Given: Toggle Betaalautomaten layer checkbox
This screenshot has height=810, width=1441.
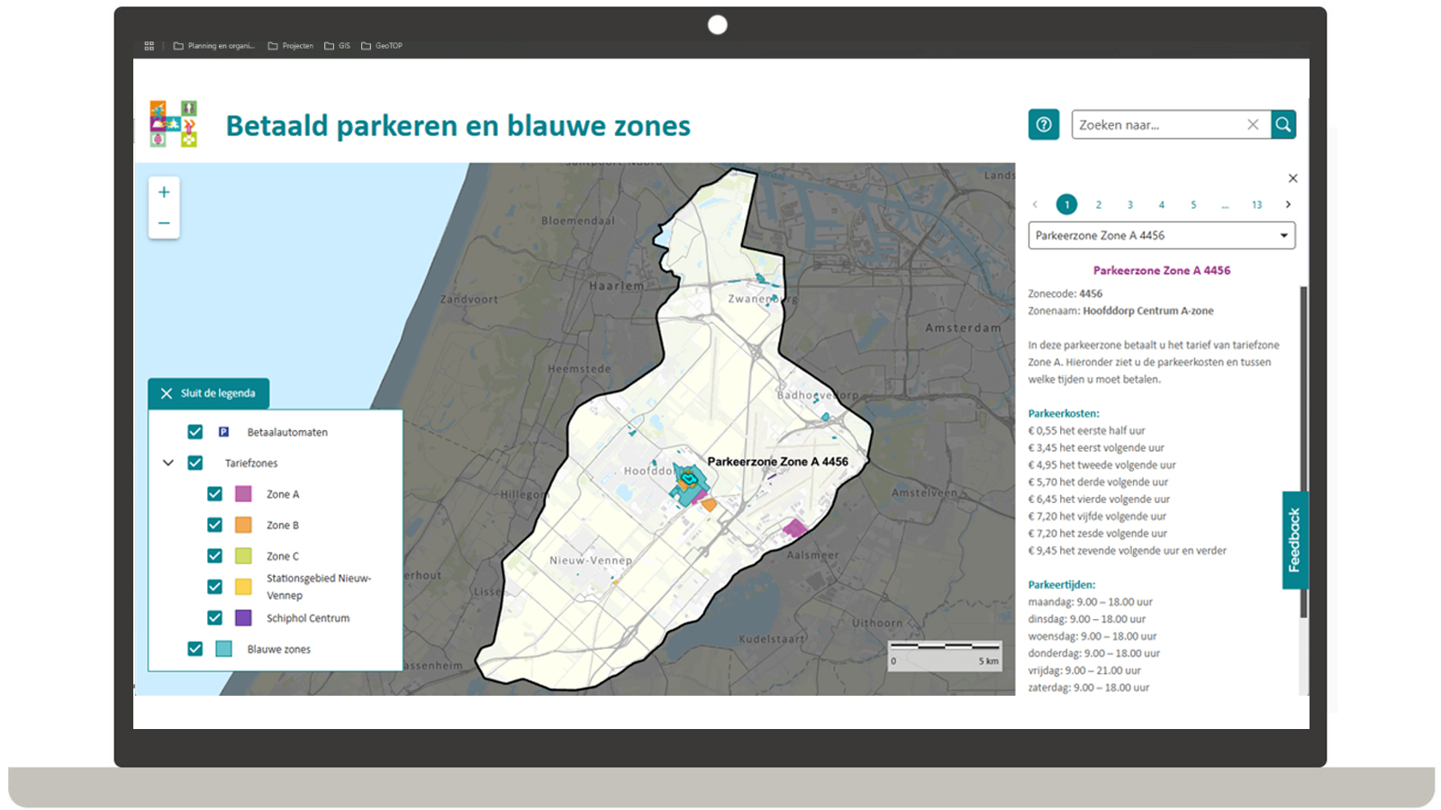Looking at the screenshot, I should [195, 432].
